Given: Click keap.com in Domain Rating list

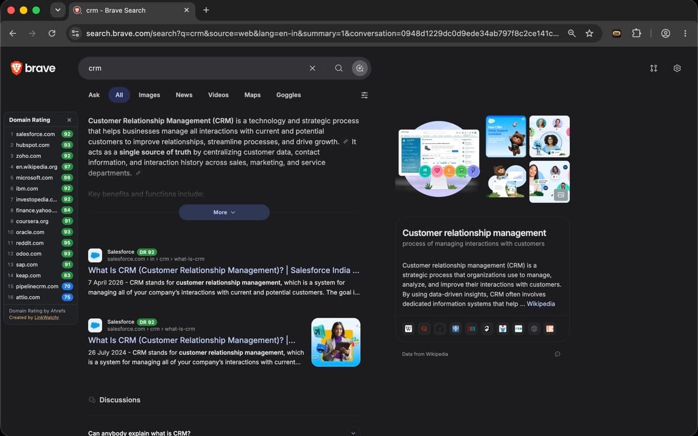Looking at the screenshot, I should coord(28,276).
